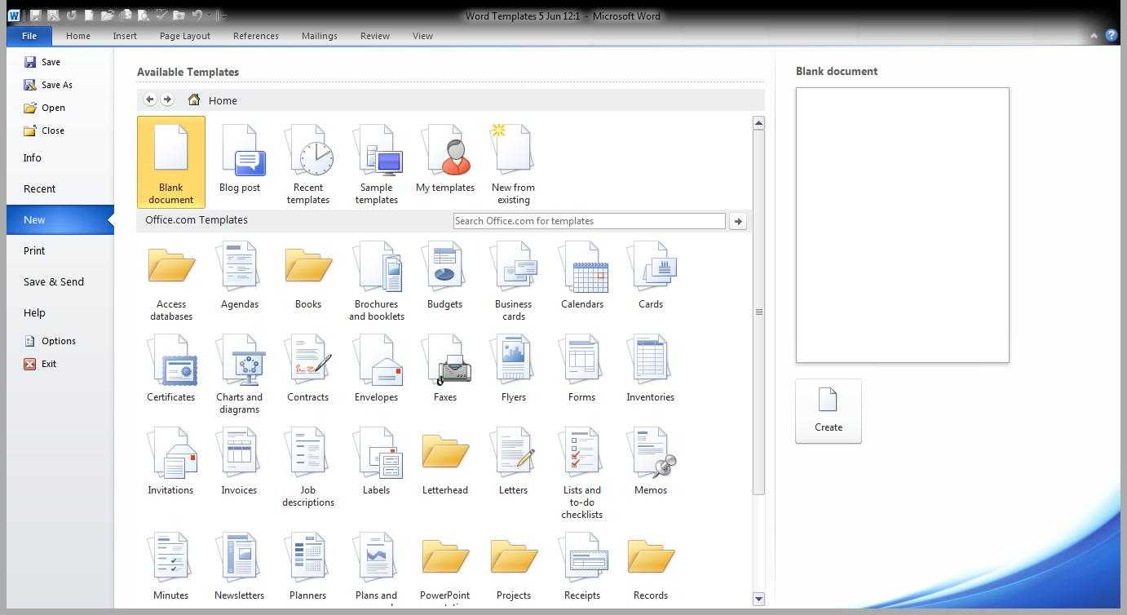Open the Page Layout ribbon tab

pyautogui.click(x=185, y=36)
